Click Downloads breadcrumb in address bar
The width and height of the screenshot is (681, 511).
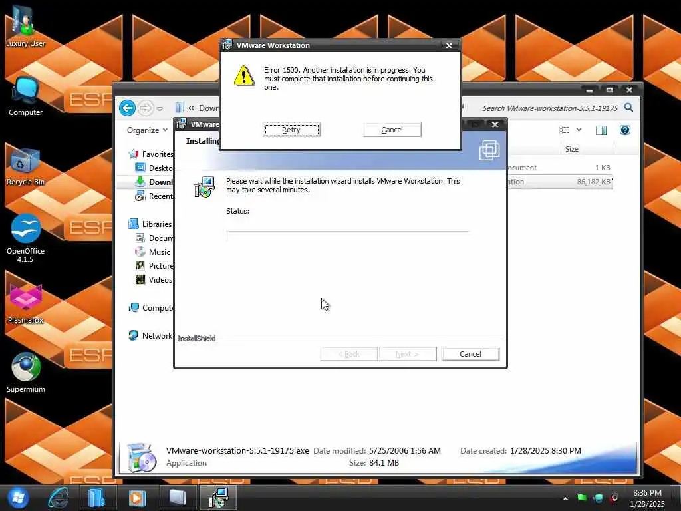[209, 108]
